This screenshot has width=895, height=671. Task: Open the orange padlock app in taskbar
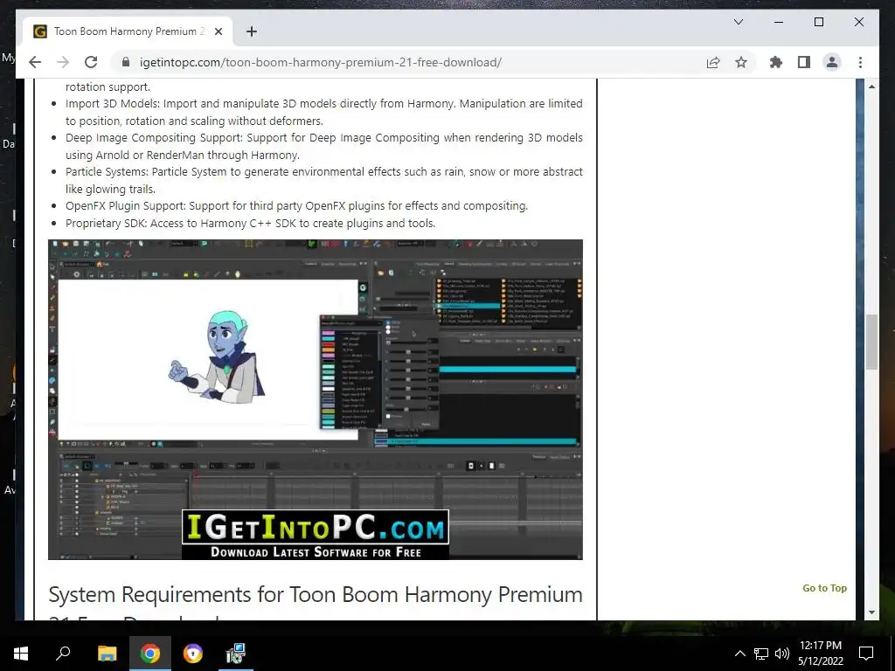tap(193, 654)
